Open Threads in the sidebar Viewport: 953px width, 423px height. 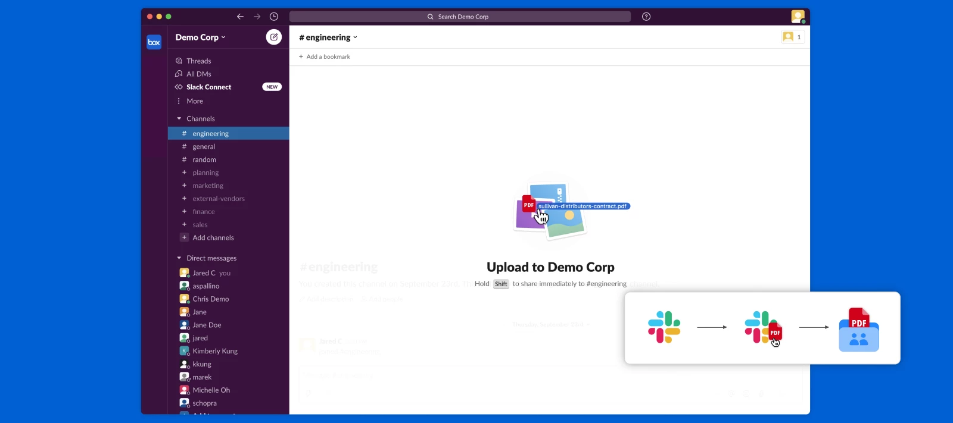coord(193,61)
